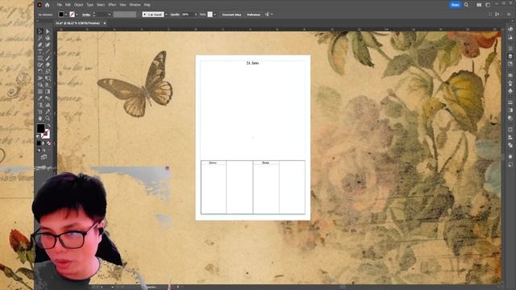Image resolution: width=516 pixels, height=290 pixels.
Task: Open the Type menu
Action: click(x=89, y=5)
